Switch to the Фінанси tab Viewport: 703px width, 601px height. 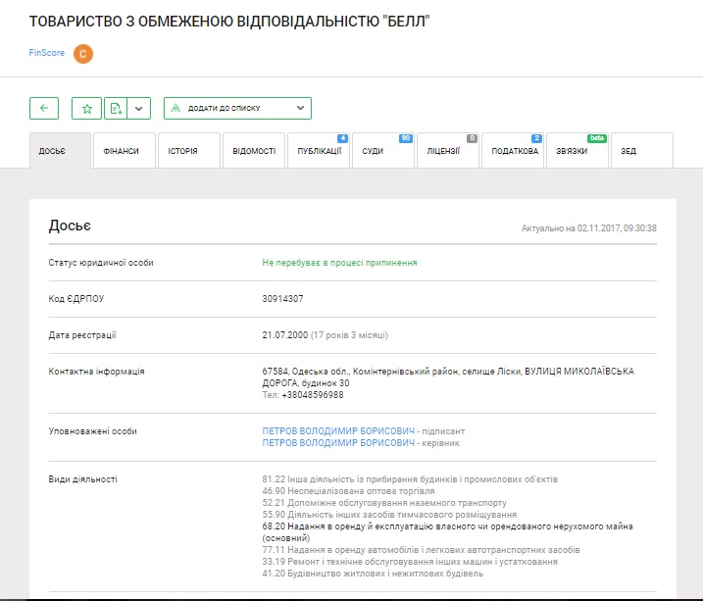[121, 151]
